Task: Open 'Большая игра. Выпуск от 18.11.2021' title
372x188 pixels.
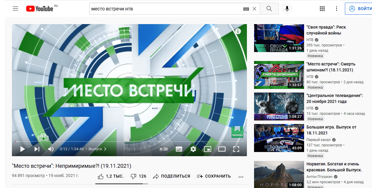Action: click(331, 130)
